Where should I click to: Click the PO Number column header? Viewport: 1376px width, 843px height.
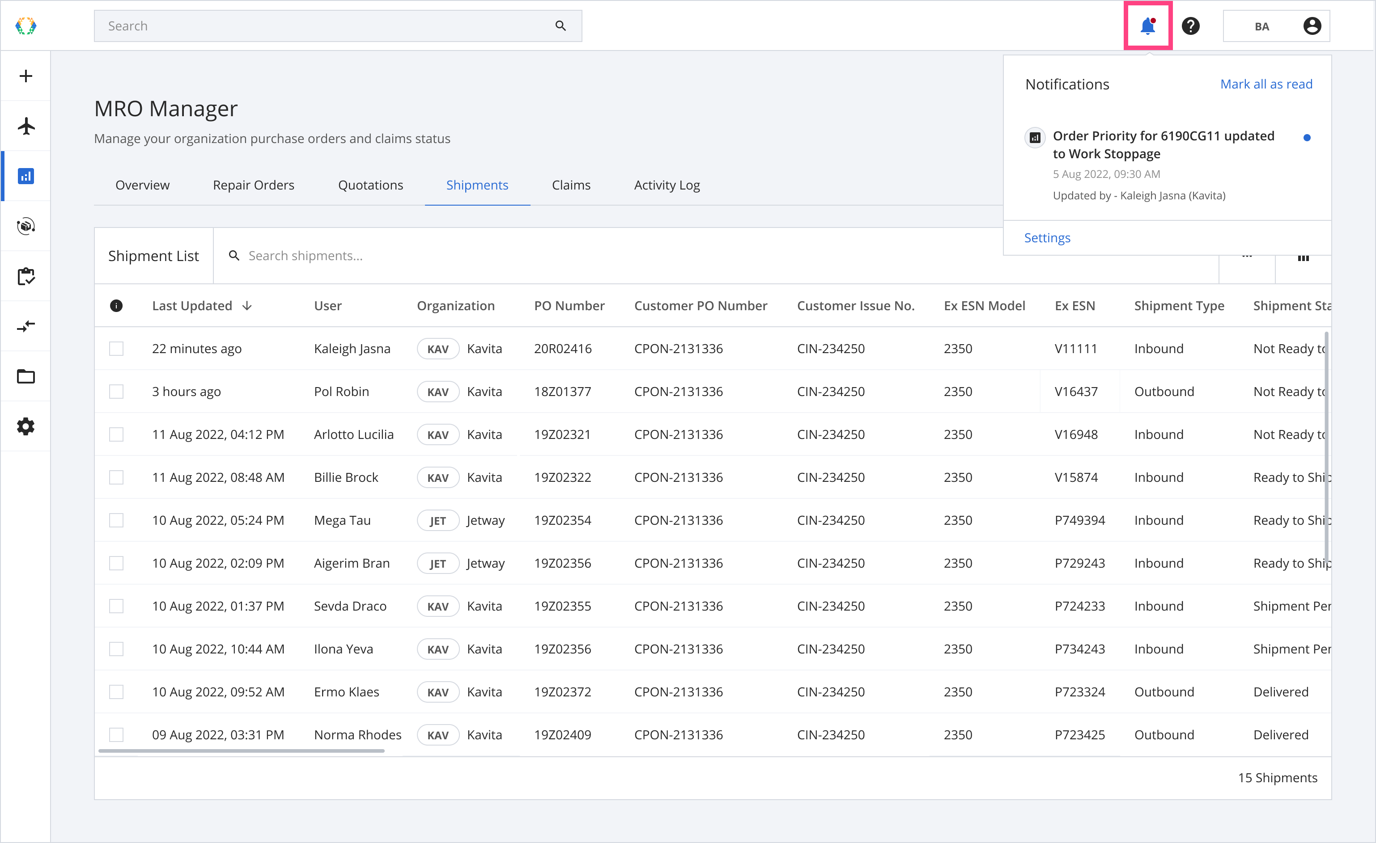click(x=569, y=306)
